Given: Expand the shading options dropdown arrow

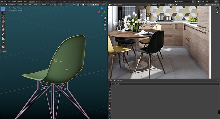Looking at the screenshot, I should tap(100, 5).
